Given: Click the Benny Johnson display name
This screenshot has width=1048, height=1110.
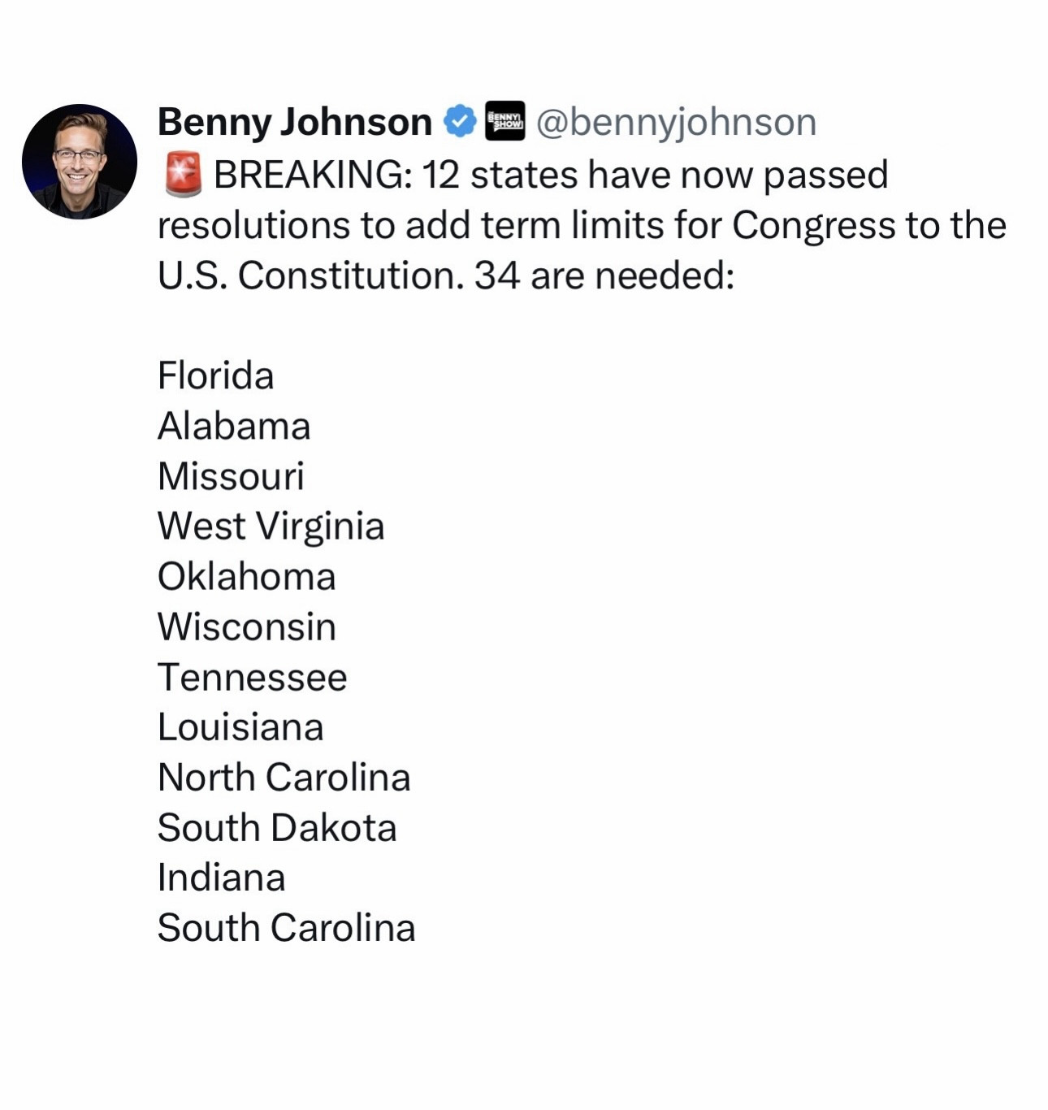Looking at the screenshot, I should (294, 122).
